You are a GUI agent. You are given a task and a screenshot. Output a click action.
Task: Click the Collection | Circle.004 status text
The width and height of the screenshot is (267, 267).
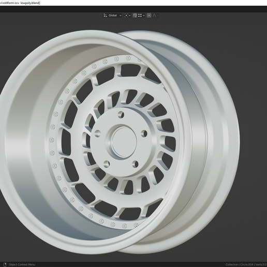tap(240, 264)
